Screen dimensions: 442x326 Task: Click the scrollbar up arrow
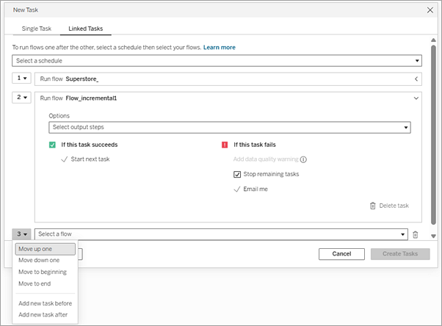[x=433, y=40]
